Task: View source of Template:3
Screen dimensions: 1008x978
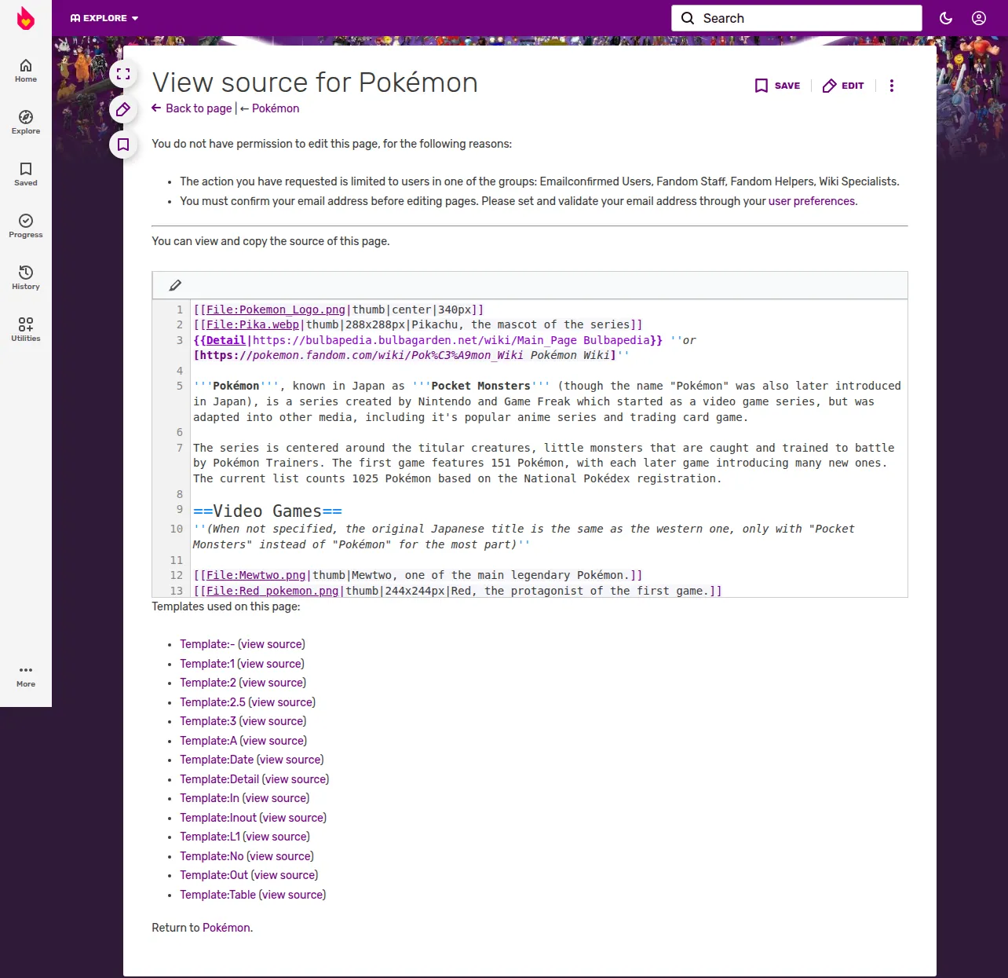Action: (272, 721)
